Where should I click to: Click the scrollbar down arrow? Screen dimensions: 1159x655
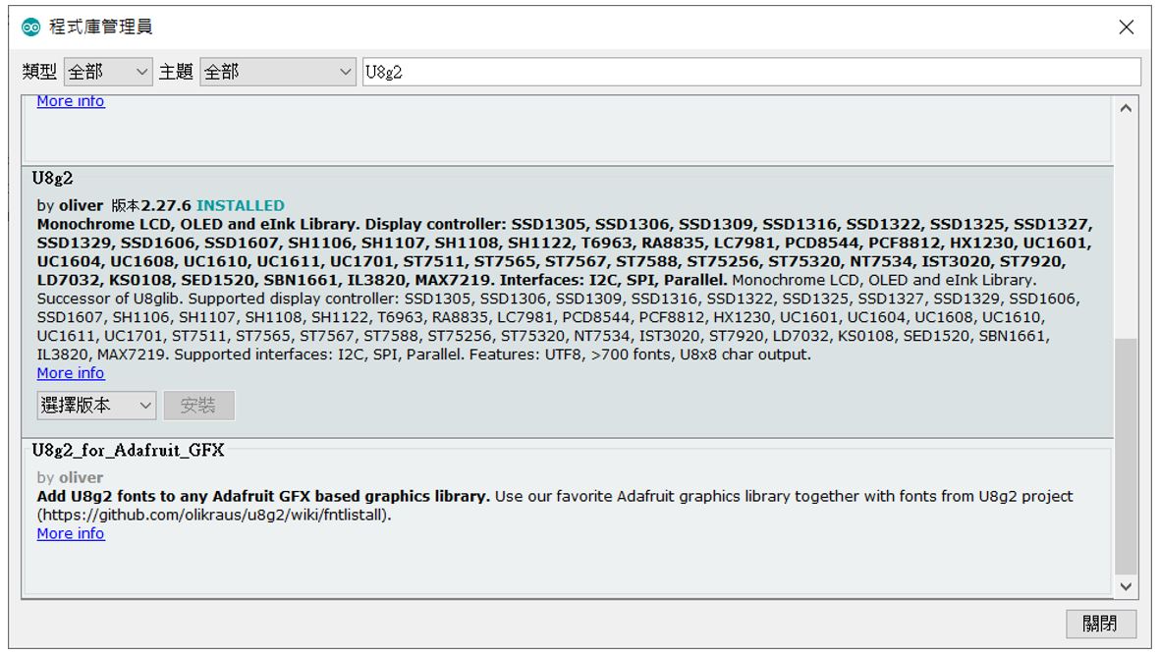(1126, 586)
